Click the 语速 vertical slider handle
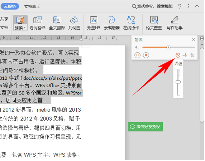This screenshot has width=205, height=161. tap(178, 82)
